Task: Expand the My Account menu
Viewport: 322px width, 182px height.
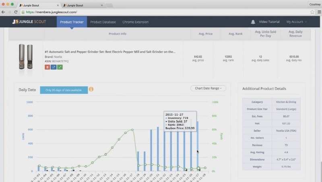Action: [297, 22]
